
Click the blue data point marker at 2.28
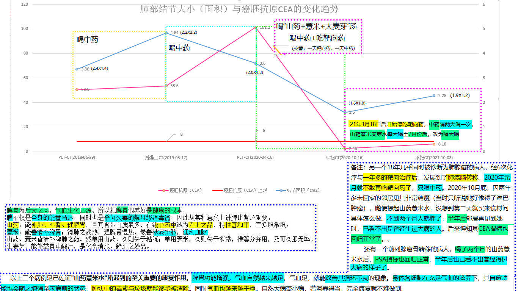click(433, 95)
